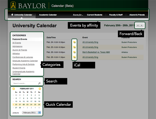Open Graduate Academic Calendar category
The height and width of the screenshot is (119, 156).
click(25, 61)
